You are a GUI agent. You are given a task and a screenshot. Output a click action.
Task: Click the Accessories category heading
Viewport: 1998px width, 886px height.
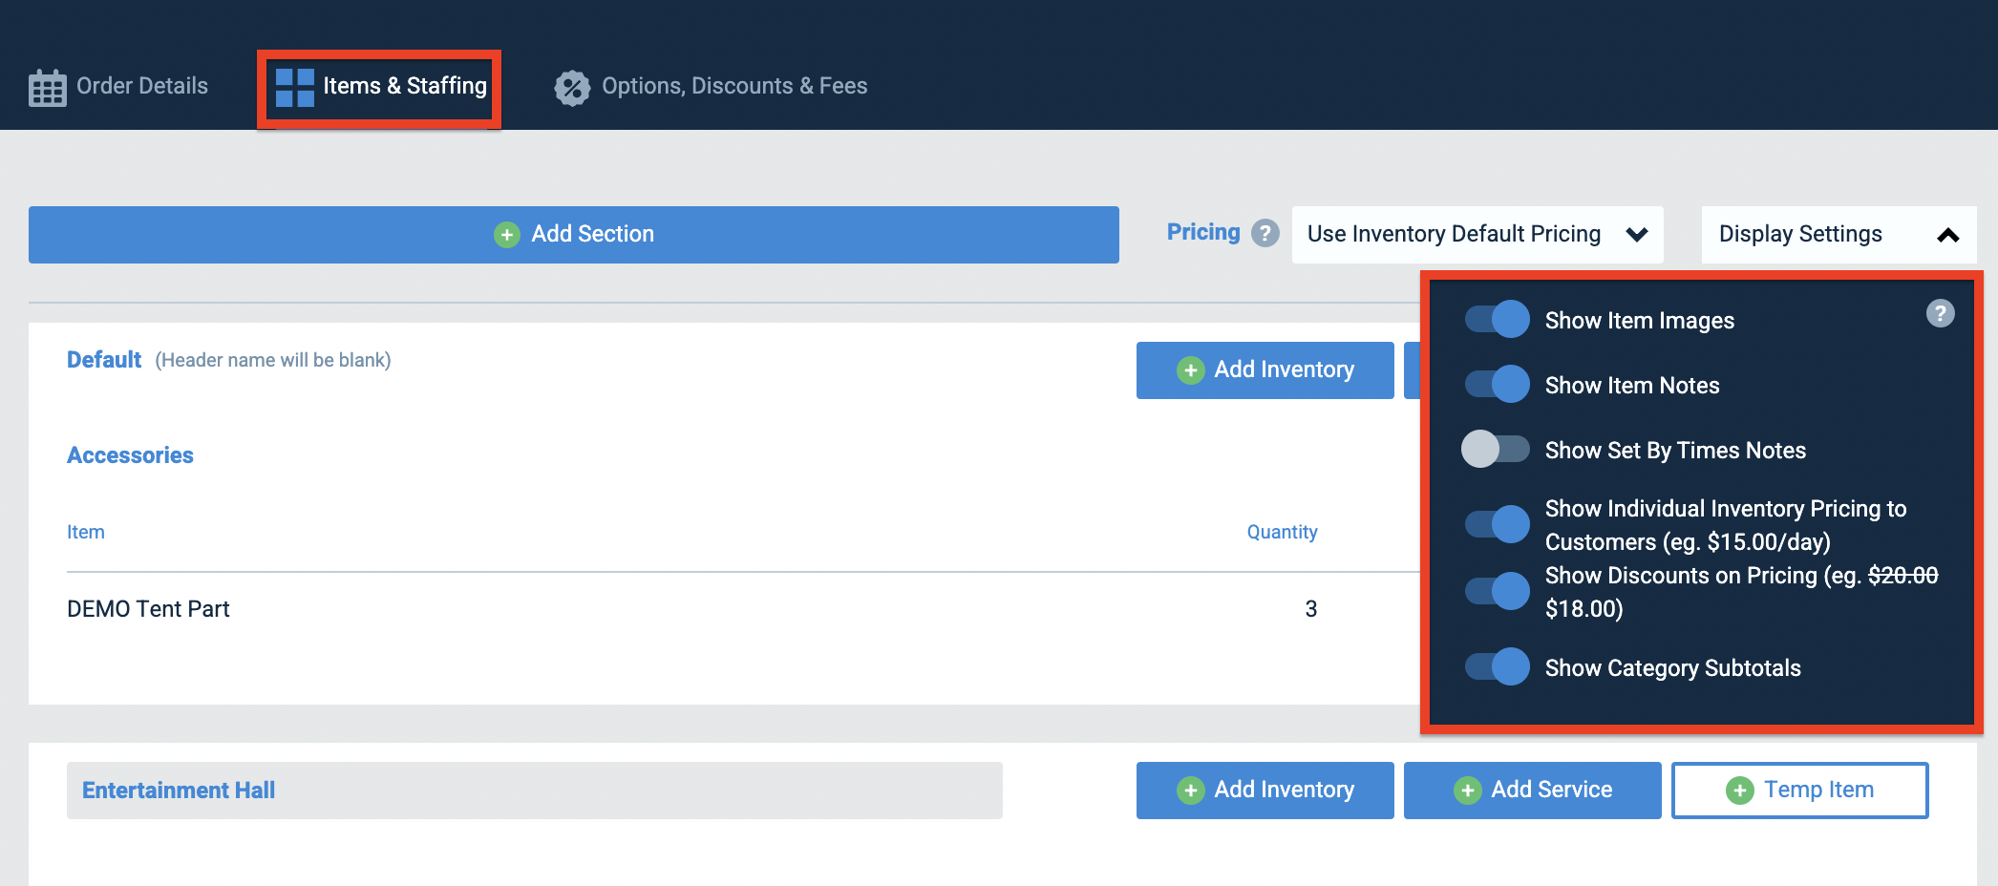[x=130, y=455]
